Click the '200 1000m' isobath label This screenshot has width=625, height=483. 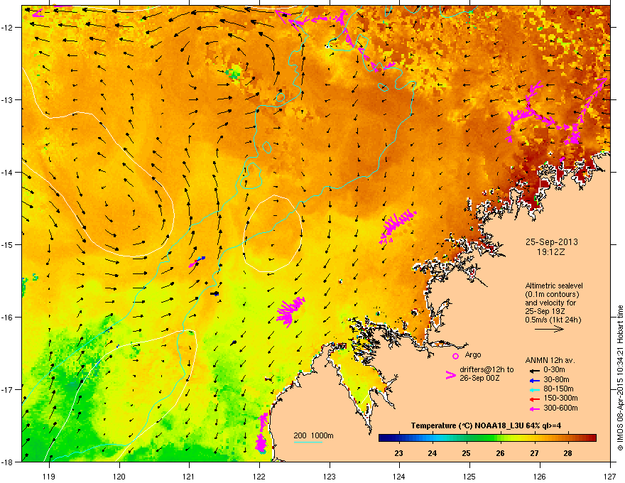coord(313,435)
